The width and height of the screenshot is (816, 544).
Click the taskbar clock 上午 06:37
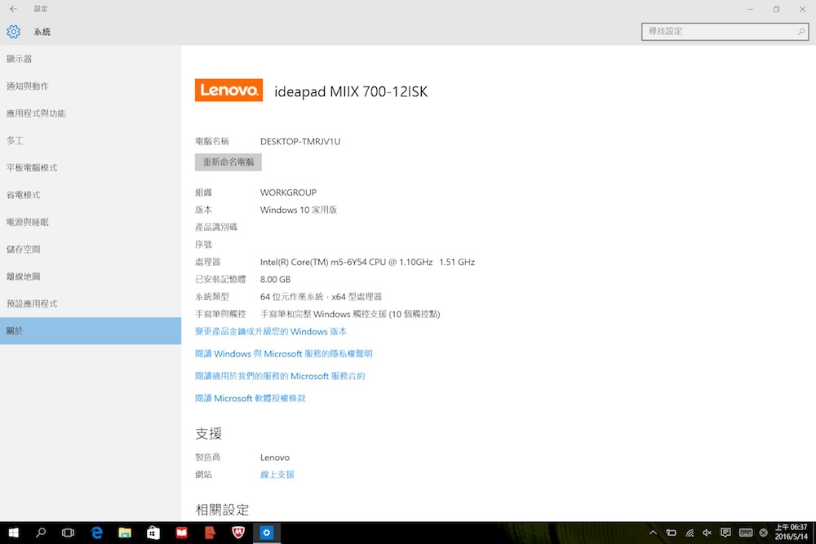[x=791, y=532]
